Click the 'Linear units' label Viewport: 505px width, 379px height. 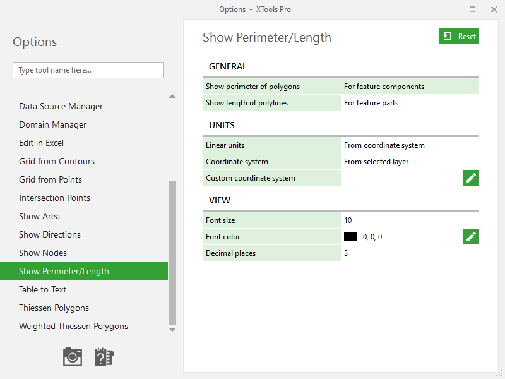(225, 145)
